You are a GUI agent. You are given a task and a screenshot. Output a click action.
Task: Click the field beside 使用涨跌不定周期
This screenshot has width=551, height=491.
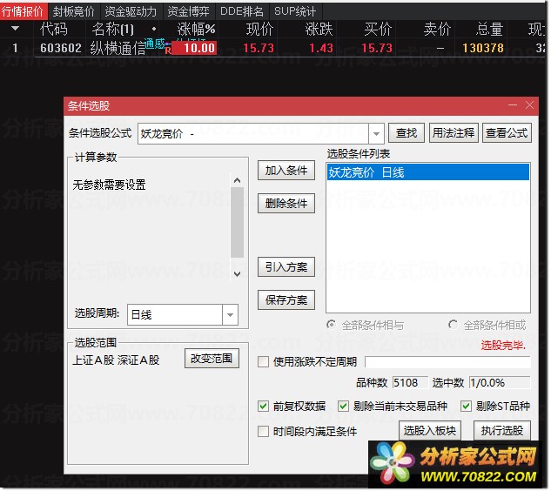tap(448, 362)
